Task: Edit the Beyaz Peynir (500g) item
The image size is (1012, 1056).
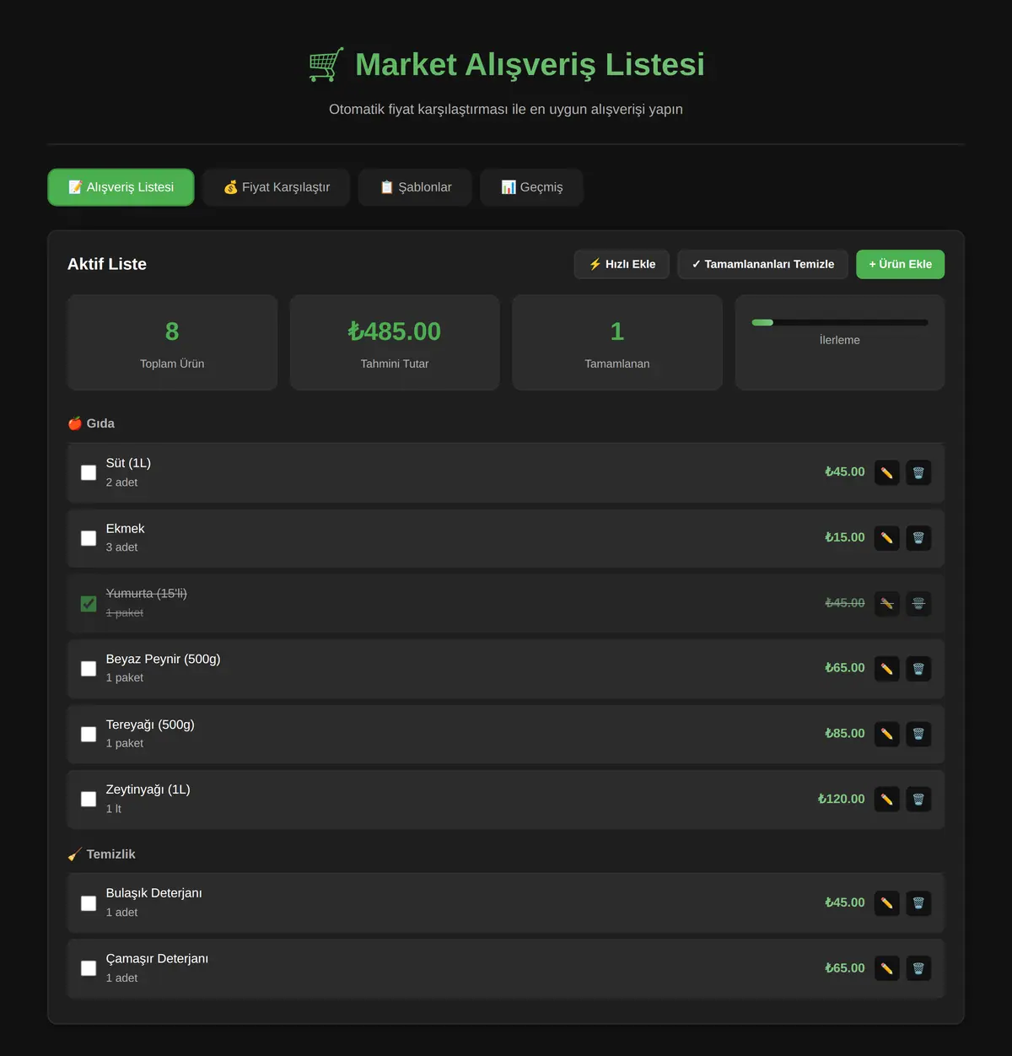Action: 886,669
